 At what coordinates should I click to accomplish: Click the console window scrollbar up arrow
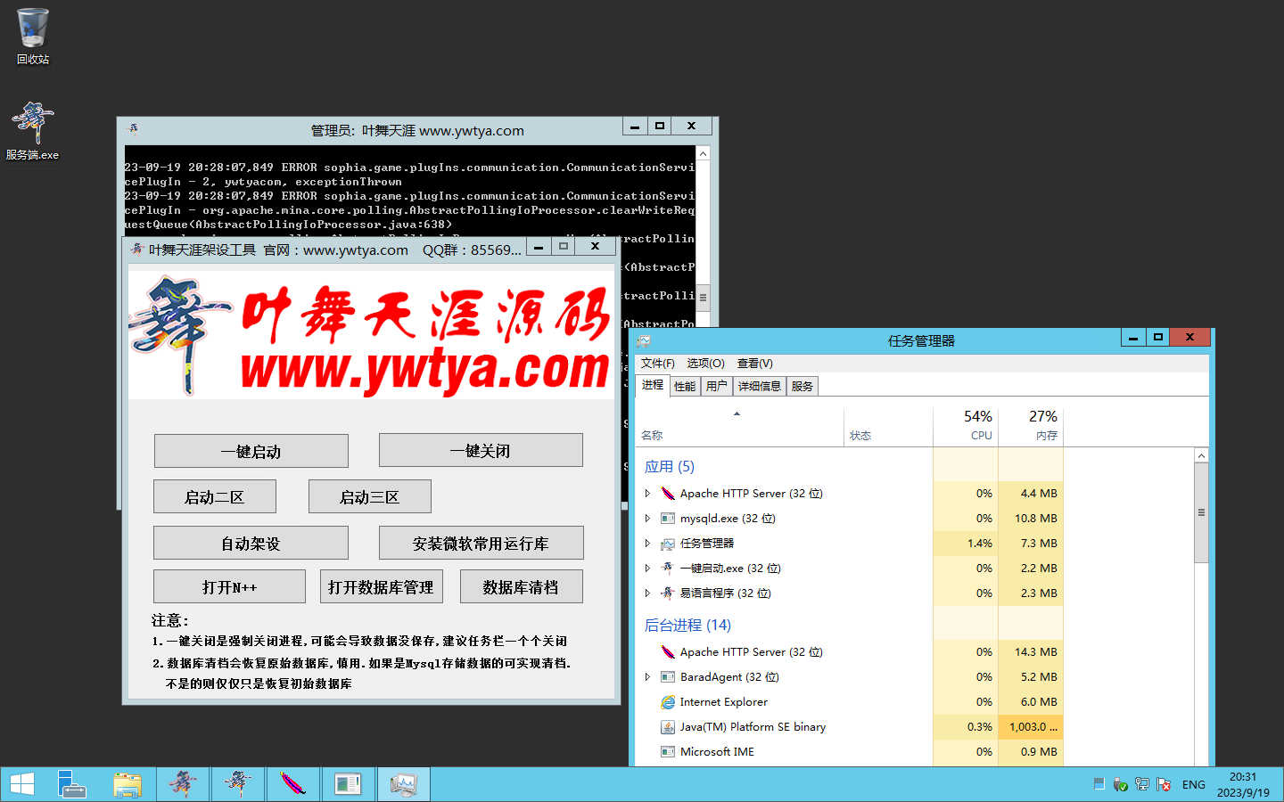[x=703, y=153]
